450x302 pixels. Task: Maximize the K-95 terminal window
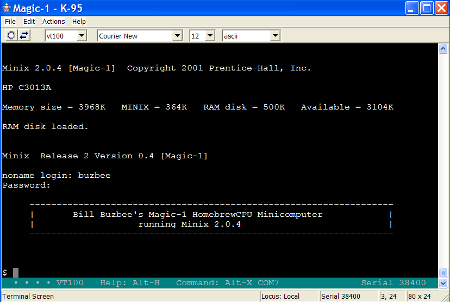point(427,8)
